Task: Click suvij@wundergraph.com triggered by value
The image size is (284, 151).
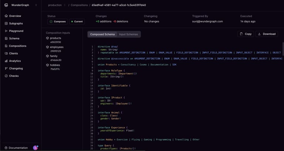Action: 207,21
